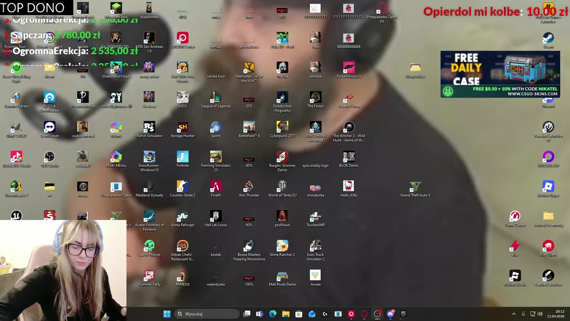The image size is (570, 321).
Task: Open File Explorer from the taskbar
Action: [286, 314]
